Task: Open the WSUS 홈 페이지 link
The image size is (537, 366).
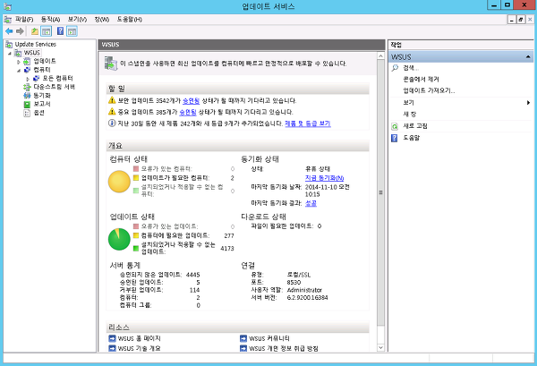Action: (x=139, y=338)
